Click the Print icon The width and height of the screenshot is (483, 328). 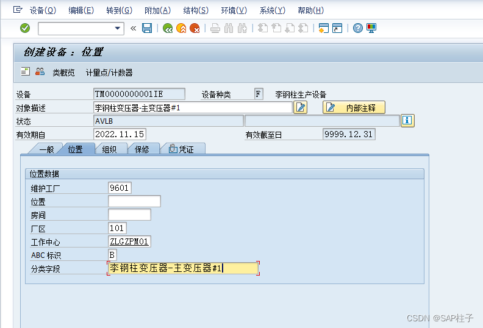[215, 28]
